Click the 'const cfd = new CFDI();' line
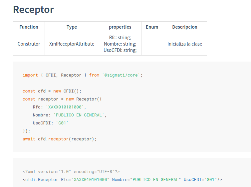This screenshot has height=187, width=251. pos(52,91)
